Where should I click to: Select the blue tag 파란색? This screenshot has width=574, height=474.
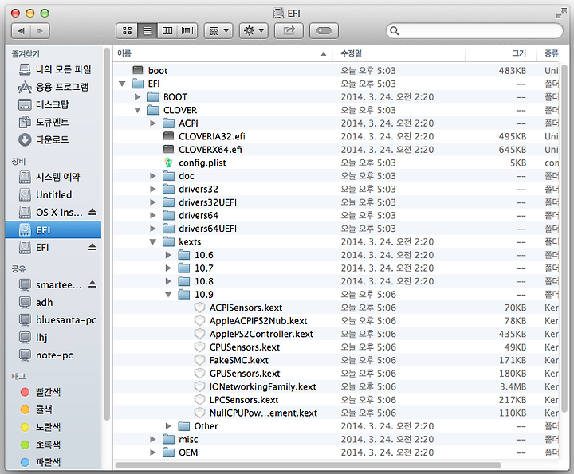point(41,462)
